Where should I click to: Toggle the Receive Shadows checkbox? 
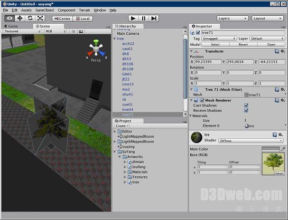246,110
